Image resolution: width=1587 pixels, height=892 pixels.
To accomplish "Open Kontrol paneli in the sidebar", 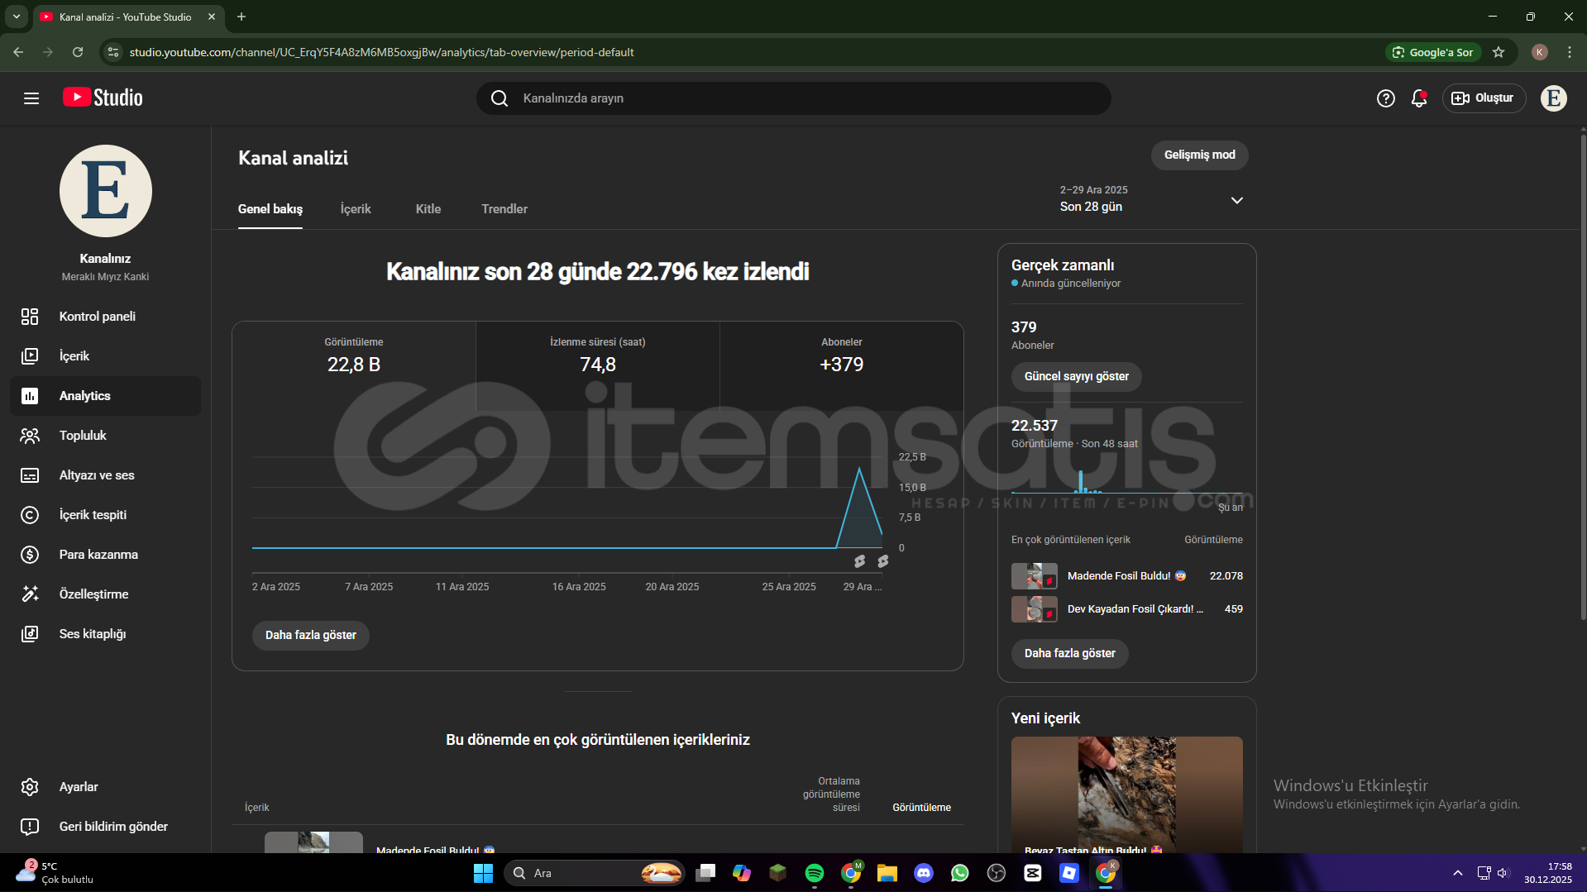I will 105,317.
